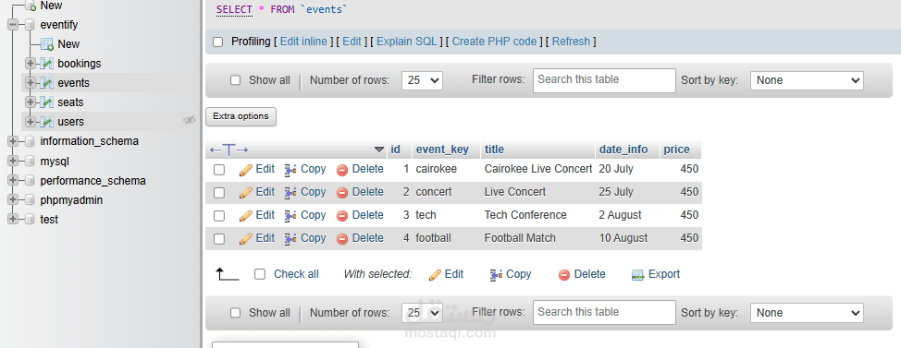901x348 pixels.
Task: Sort by the id column header
Action: pos(395,150)
